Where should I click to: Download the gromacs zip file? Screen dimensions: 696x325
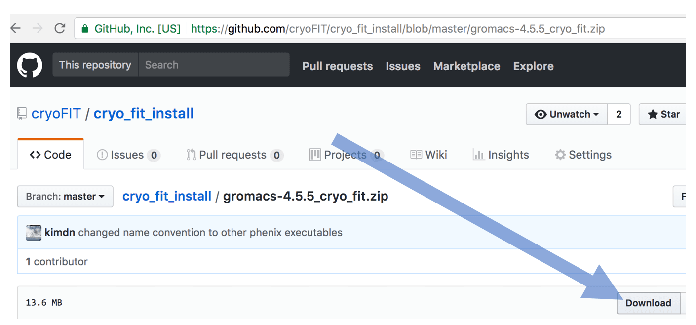click(x=648, y=303)
